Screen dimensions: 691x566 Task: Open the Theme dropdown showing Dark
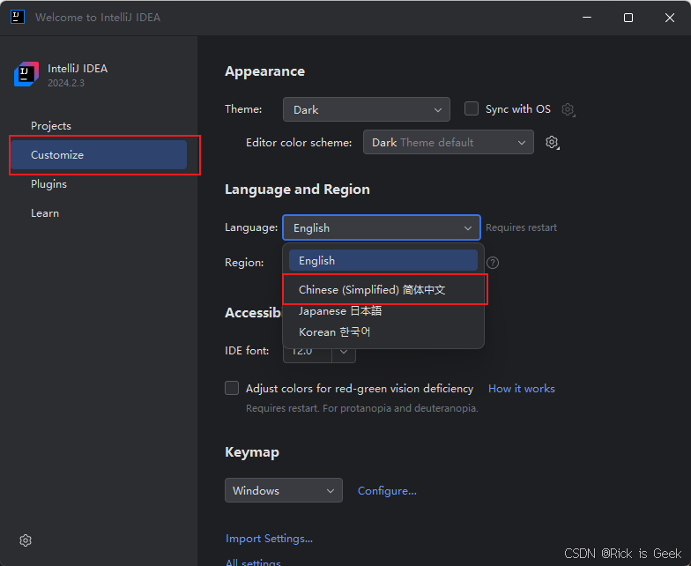[367, 109]
